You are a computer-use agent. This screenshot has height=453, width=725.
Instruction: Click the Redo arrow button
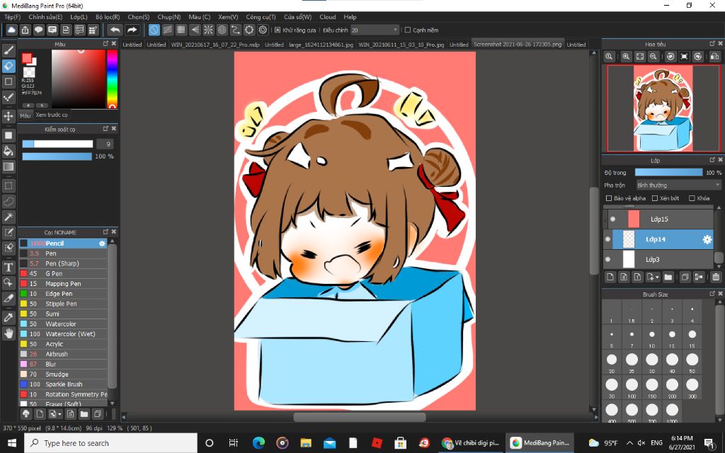click(x=132, y=30)
